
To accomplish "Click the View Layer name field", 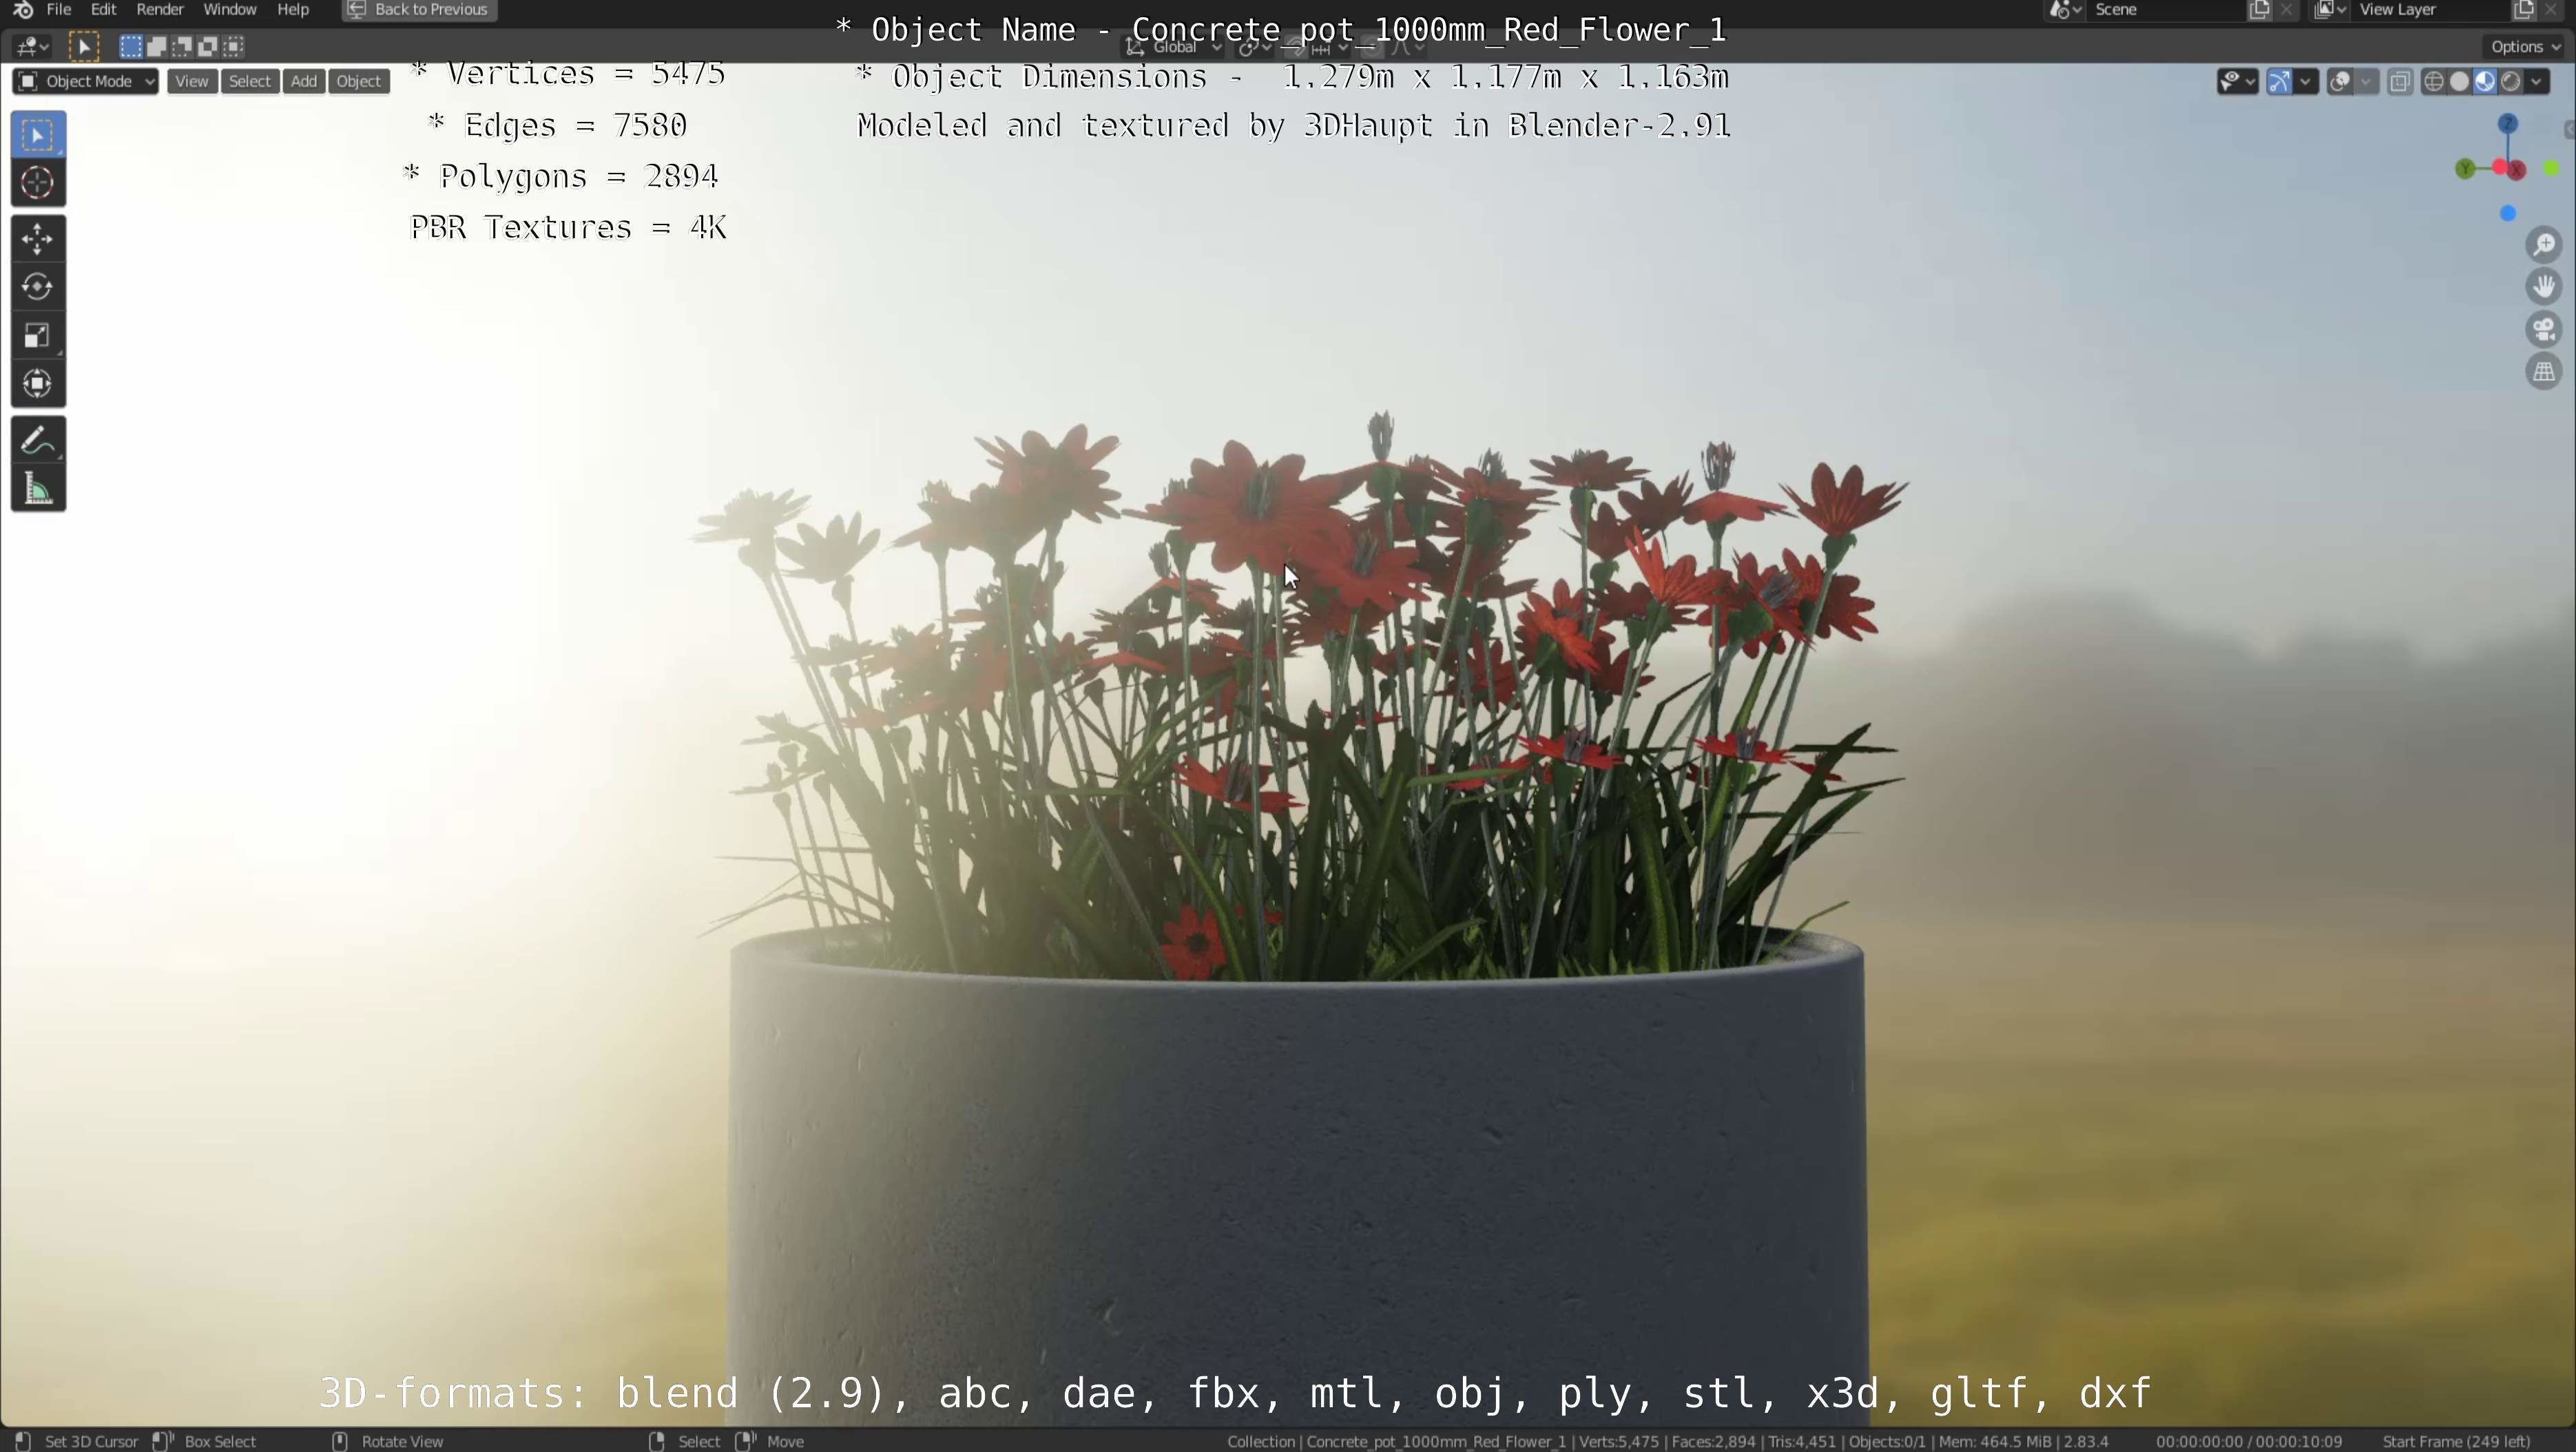I will (2430, 10).
